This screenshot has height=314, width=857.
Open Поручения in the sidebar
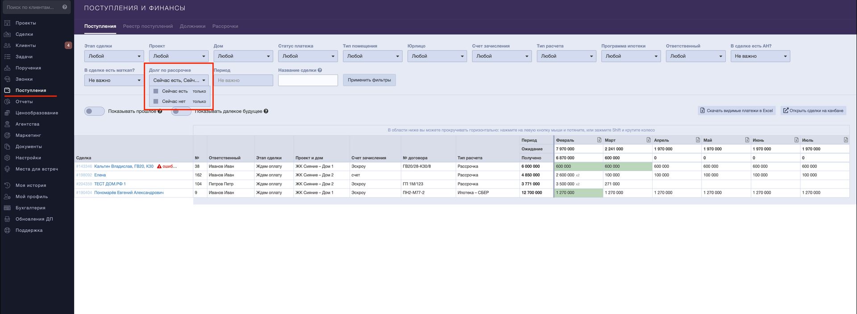pos(28,68)
